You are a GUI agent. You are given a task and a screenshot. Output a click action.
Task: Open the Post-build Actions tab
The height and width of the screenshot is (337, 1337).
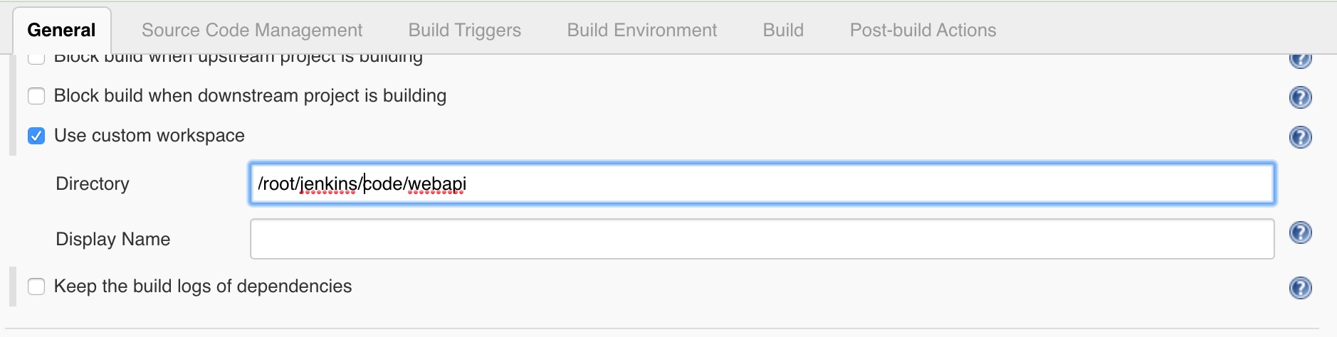(x=923, y=31)
